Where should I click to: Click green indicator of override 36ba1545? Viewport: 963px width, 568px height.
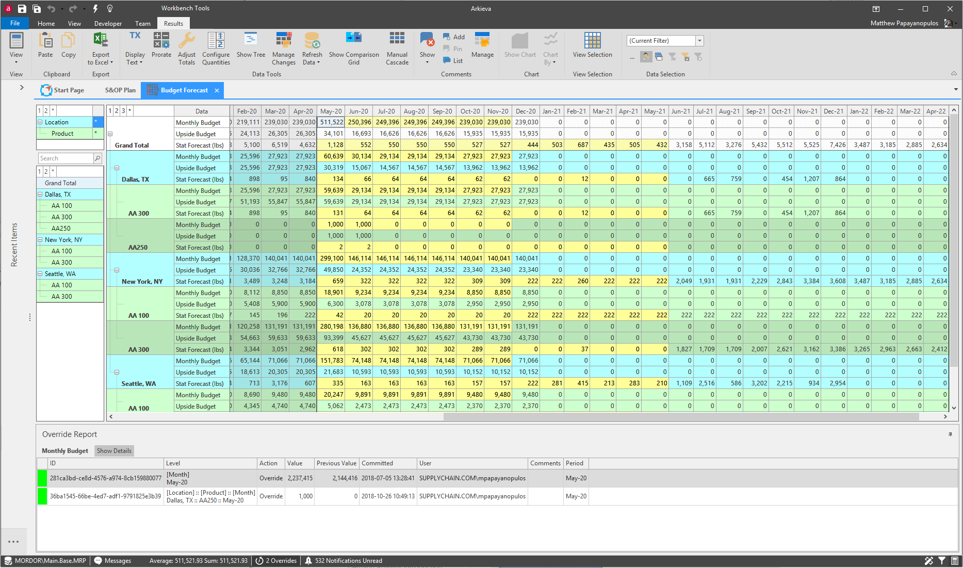click(42, 496)
